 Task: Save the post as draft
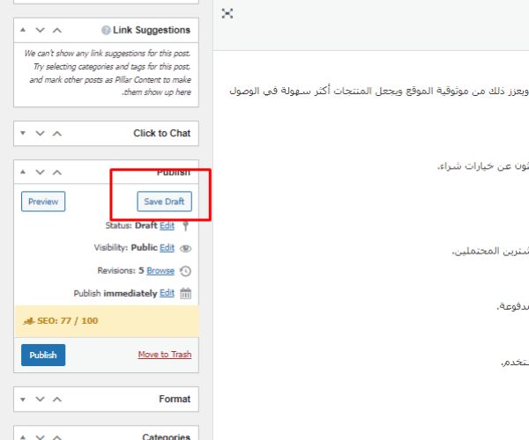[x=164, y=202]
